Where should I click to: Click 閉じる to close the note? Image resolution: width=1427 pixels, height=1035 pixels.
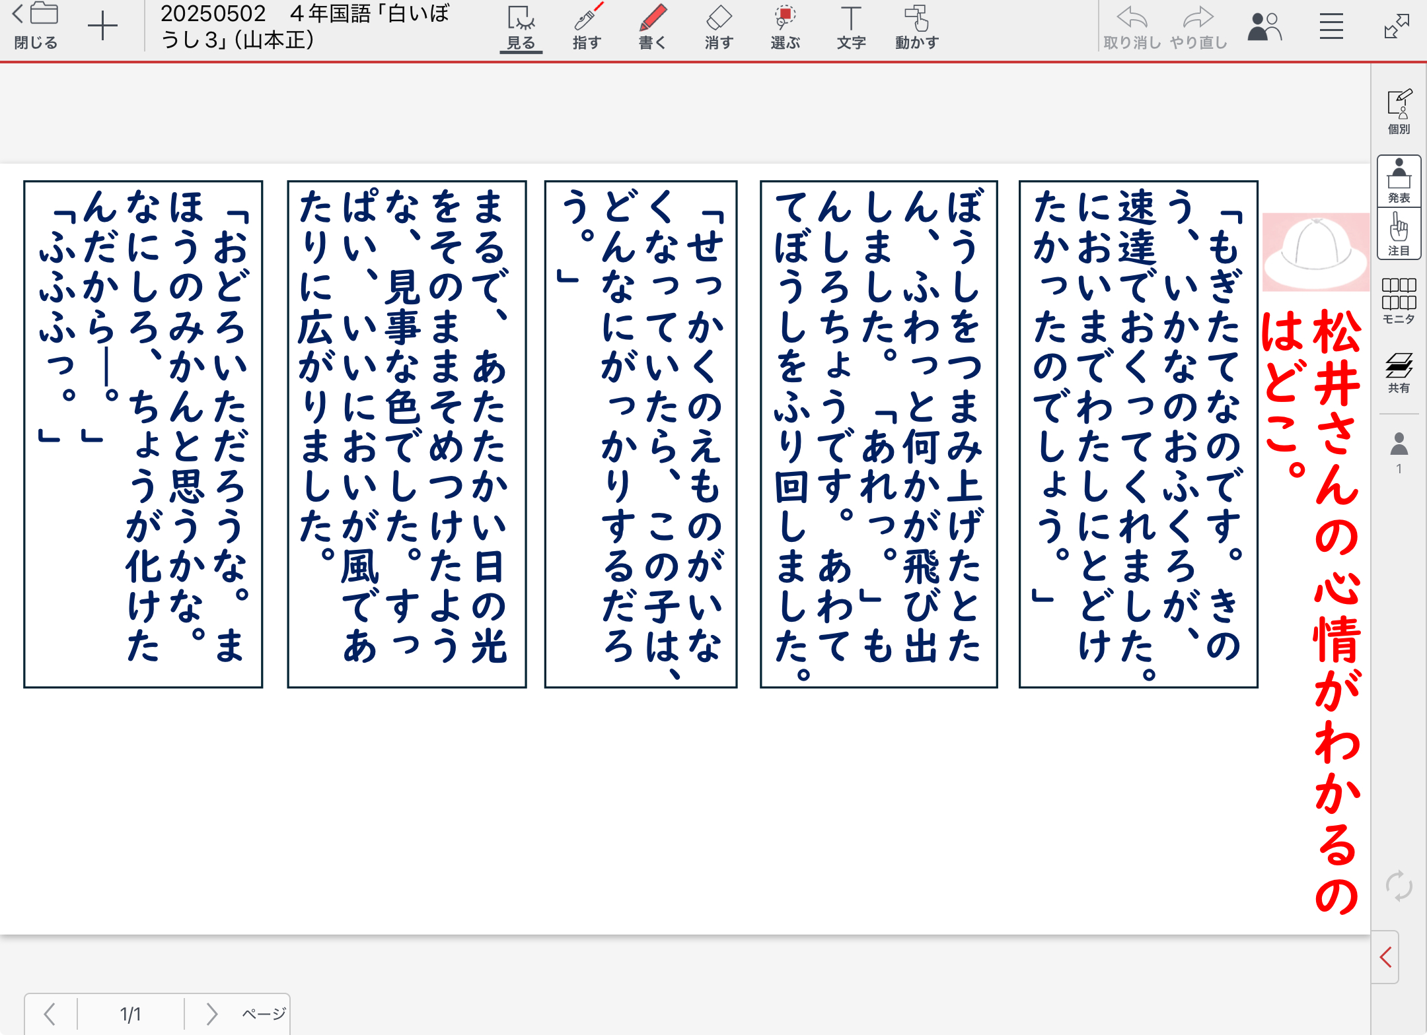pyautogui.click(x=36, y=26)
